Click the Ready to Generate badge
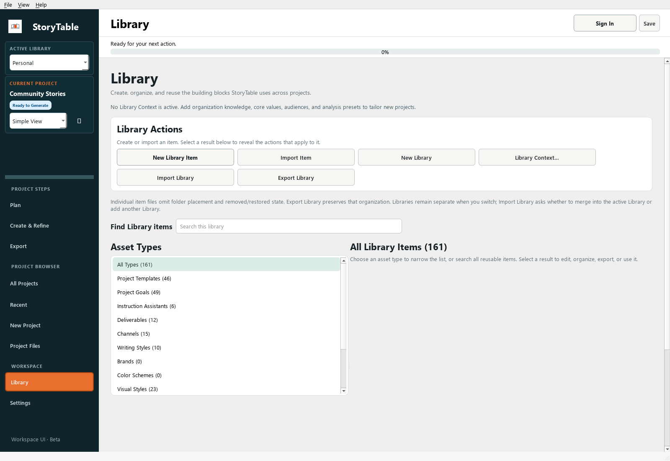This screenshot has height=461, width=670. (31, 105)
